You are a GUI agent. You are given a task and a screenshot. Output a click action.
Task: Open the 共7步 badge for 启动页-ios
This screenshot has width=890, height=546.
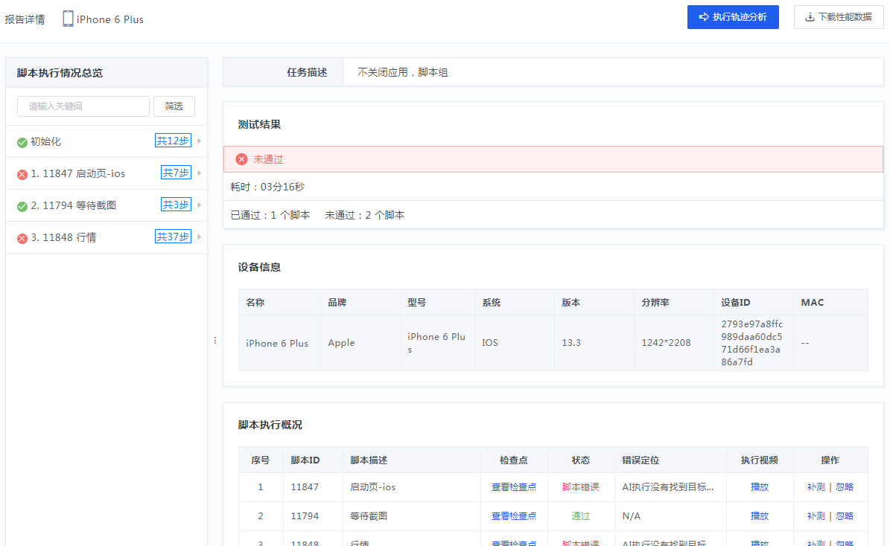176,173
